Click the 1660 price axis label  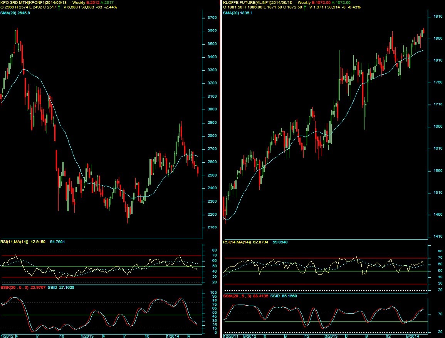click(438, 127)
